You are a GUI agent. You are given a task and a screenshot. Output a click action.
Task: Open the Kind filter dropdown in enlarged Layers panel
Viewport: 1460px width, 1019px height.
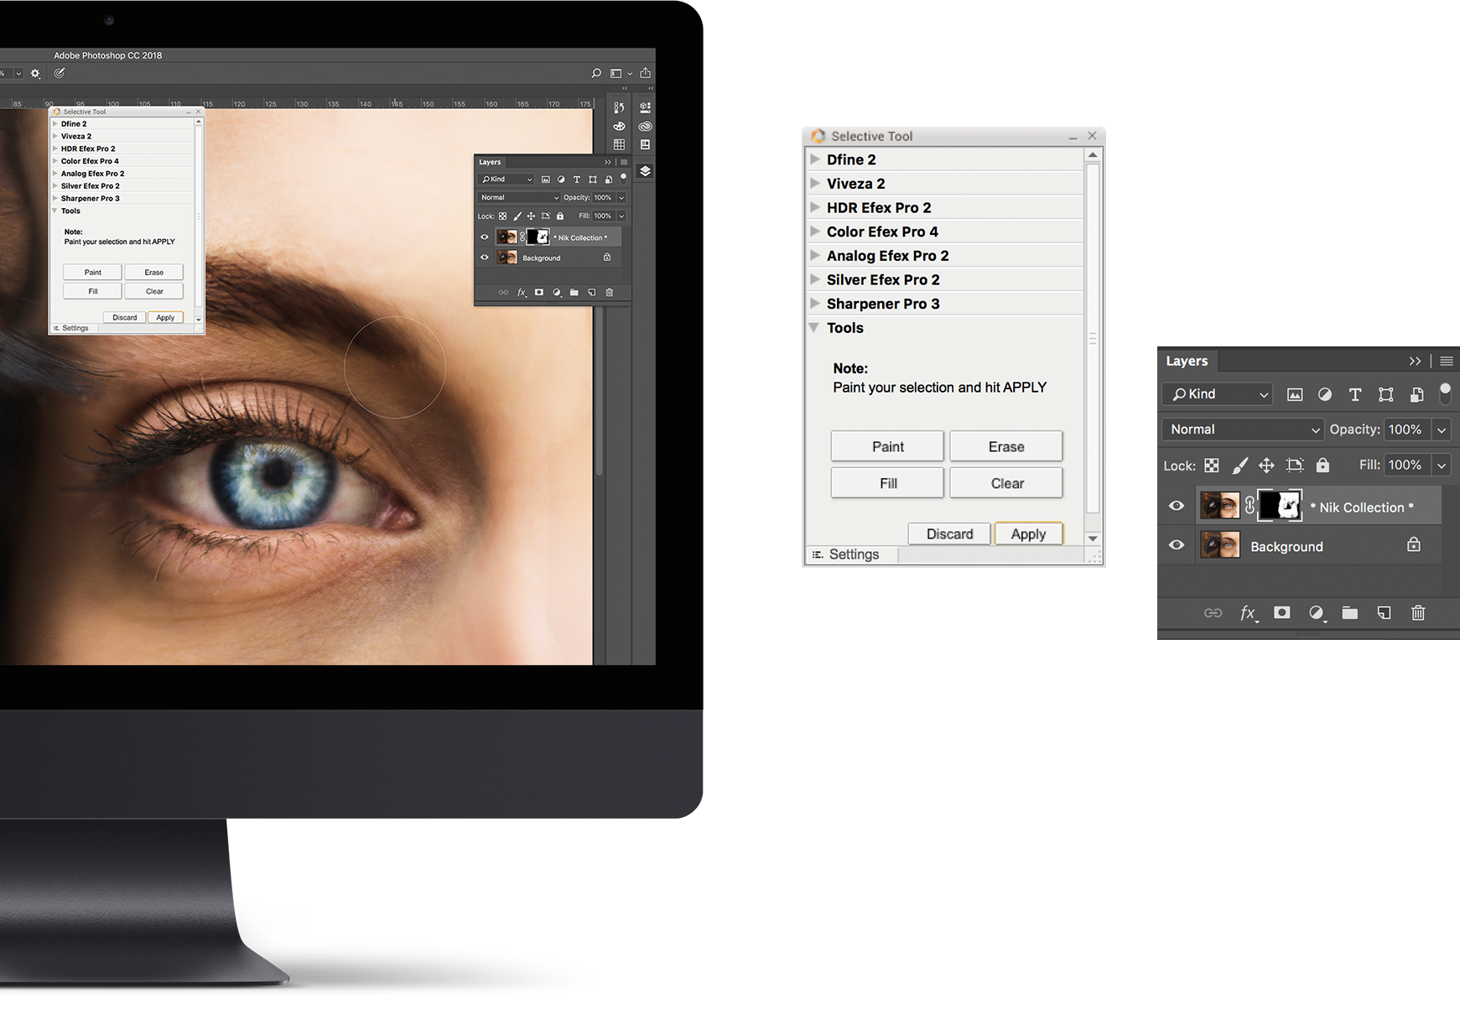coord(1218,394)
